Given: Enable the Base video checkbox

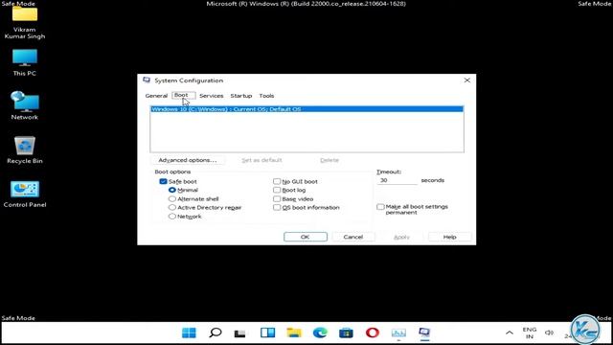Looking at the screenshot, I should click(277, 198).
